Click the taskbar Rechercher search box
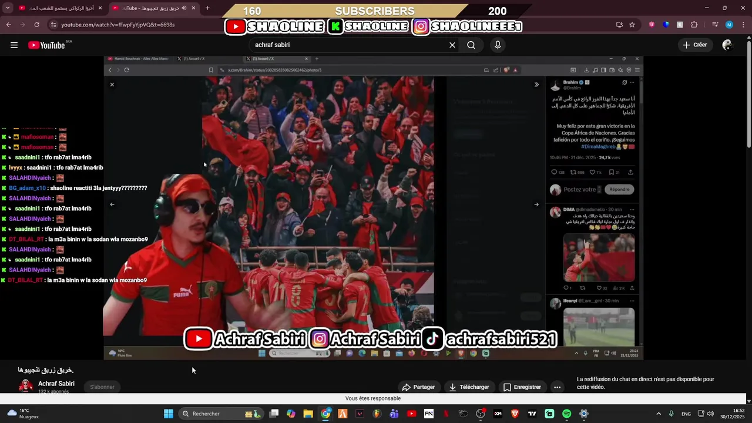Screen dimensions: 752x423 click(220, 414)
